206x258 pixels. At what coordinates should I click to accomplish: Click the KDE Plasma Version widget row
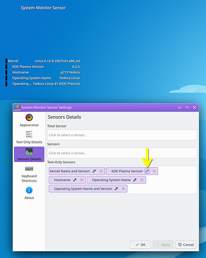click(43, 67)
